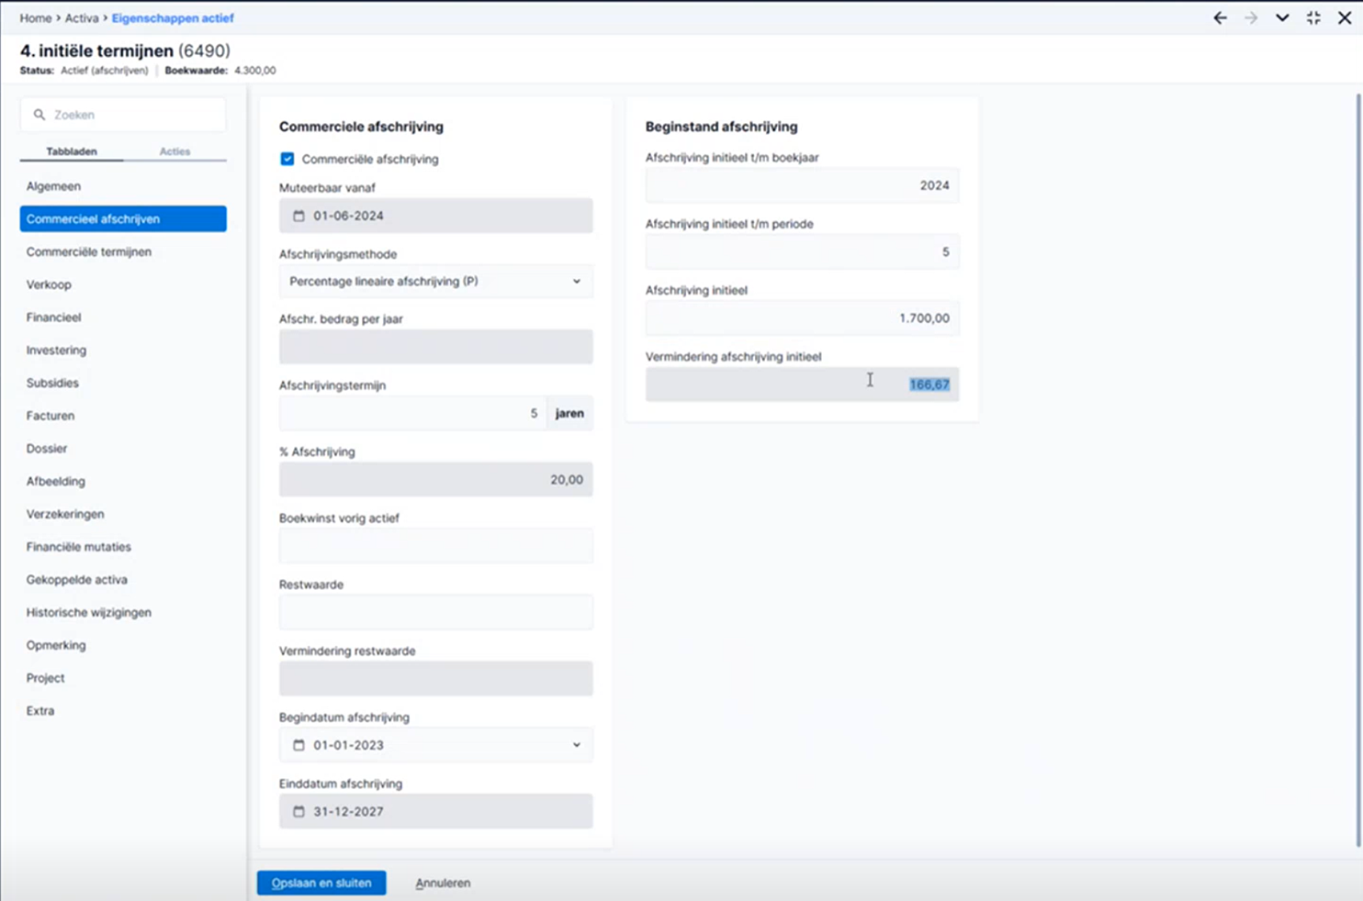Click the forward arrow navigation icon
1363x901 pixels.
[1251, 17]
